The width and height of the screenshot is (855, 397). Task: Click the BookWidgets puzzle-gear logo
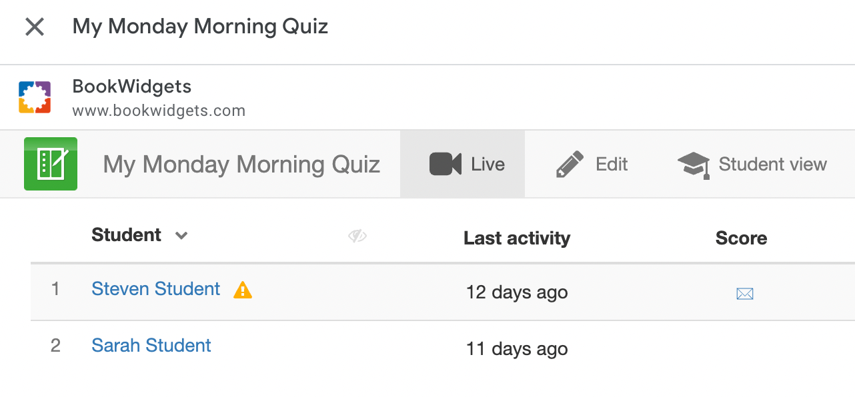(x=35, y=97)
